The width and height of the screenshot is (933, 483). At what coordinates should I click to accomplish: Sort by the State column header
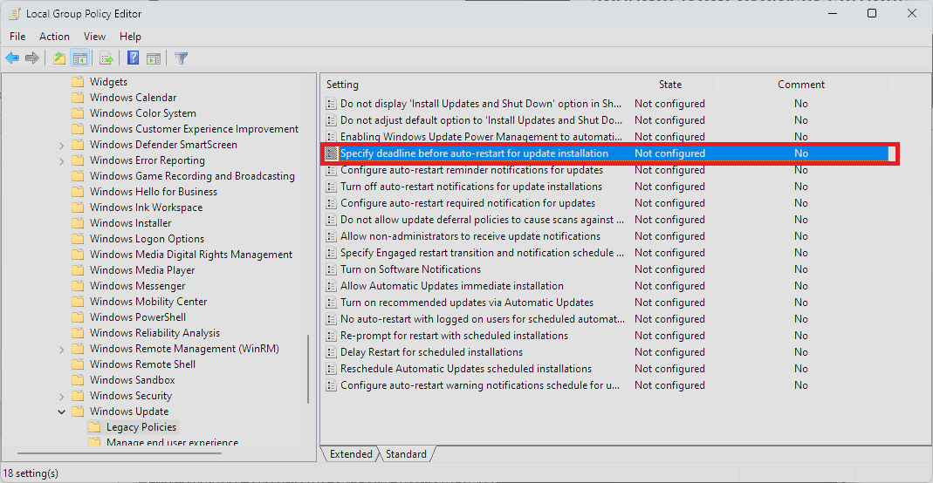pyautogui.click(x=670, y=85)
